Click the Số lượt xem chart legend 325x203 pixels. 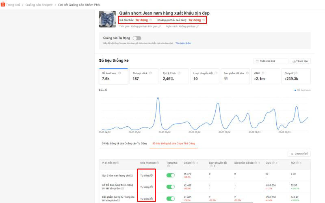[x=302, y=90]
